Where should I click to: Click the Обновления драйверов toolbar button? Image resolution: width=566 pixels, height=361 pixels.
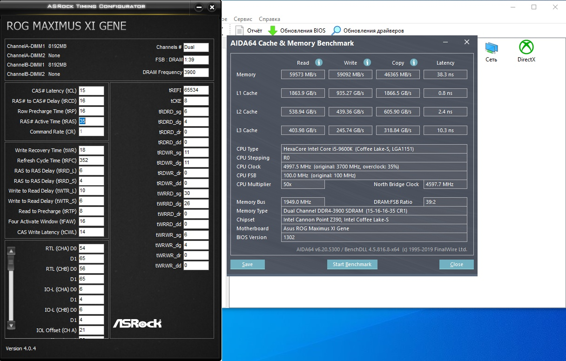coord(368,31)
